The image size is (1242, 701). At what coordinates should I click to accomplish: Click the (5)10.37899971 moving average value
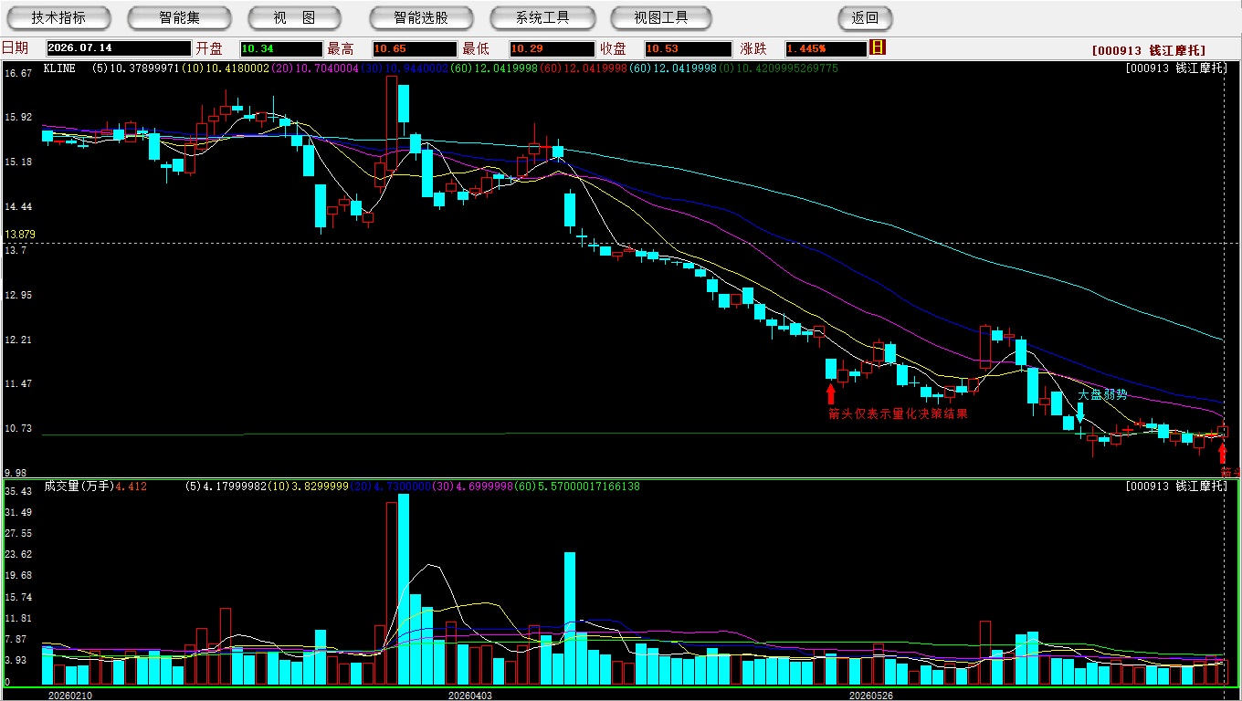[x=136, y=68]
